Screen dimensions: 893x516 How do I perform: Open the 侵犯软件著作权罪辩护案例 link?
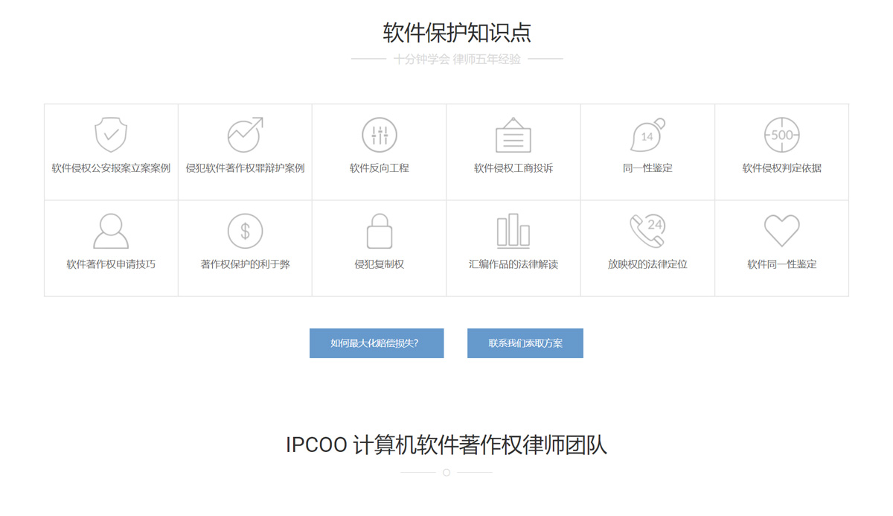tap(245, 168)
